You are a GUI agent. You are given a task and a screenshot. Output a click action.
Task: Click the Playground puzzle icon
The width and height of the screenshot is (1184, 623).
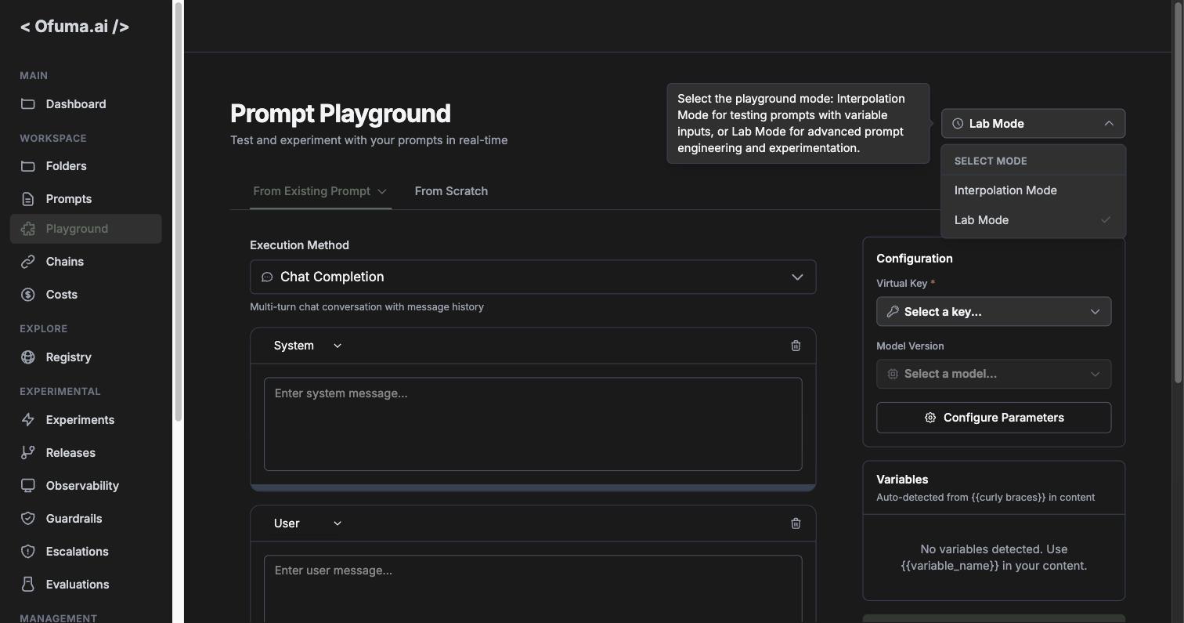tap(28, 229)
